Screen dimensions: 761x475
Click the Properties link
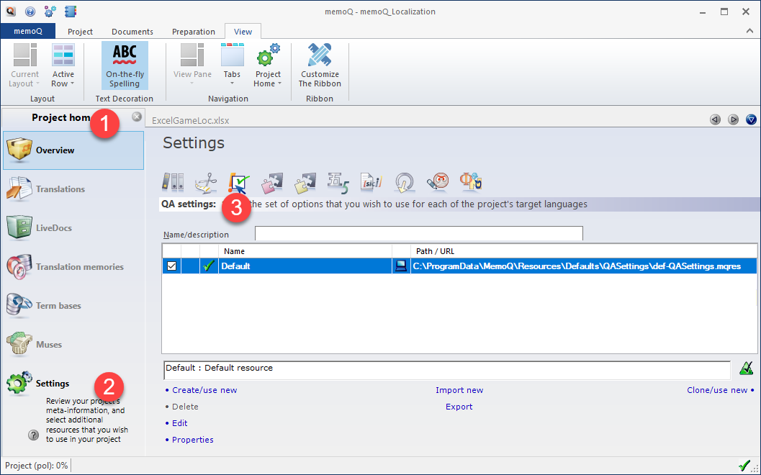(193, 440)
